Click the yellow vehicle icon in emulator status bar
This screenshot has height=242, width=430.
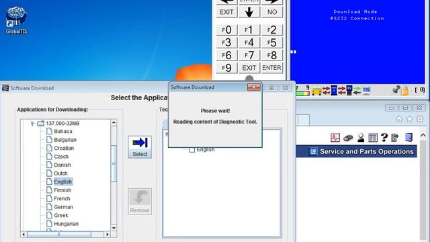pos(316,91)
